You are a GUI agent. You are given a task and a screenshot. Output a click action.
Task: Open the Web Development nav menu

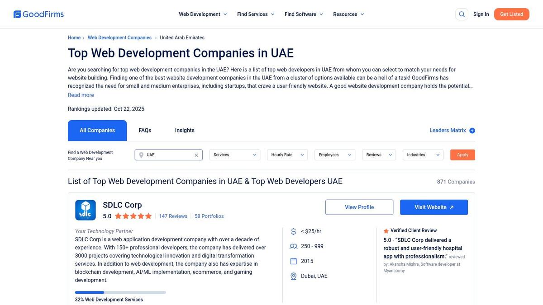pos(203,14)
